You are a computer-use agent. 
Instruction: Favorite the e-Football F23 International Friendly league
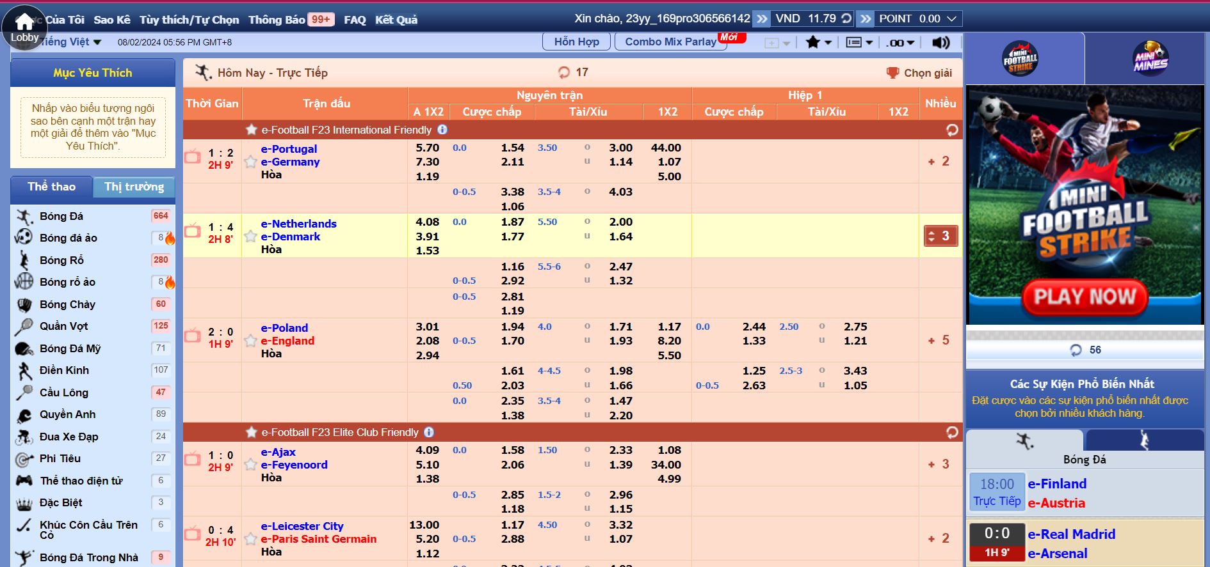(x=252, y=130)
